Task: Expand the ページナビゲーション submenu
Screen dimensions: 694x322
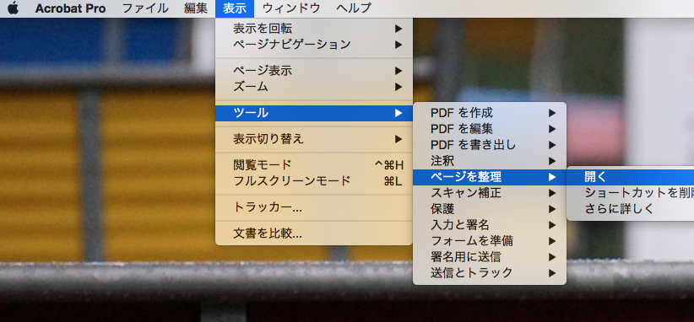Action: 314,45
